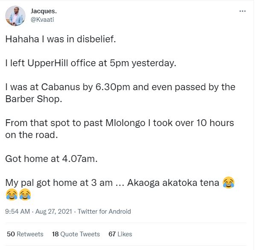Viewport: 259px width, 250px height.
Task: View the 67 Likes list
Action: coord(120,234)
